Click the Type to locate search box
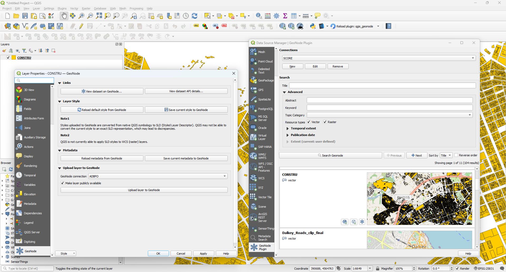The width and height of the screenshot is (506, 272). click(27, 269)
